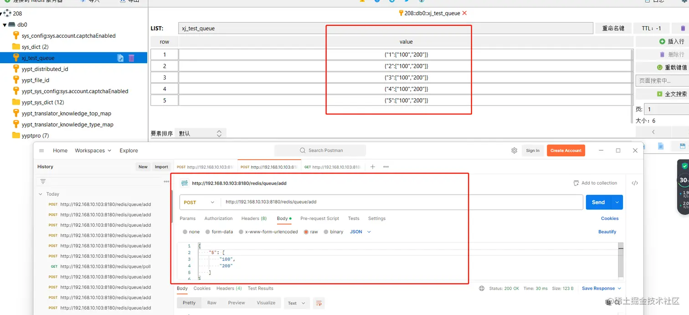This screenshot has width=689, height=315.
Task: Close the 208::db0::xj_test_queue tab with red X
Action: 464,13
